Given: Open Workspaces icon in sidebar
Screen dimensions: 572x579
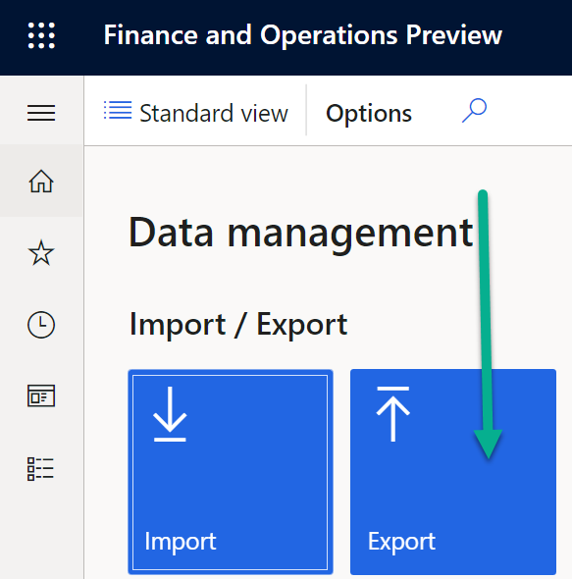Looking at the screenshot, I should pos(41,395).
